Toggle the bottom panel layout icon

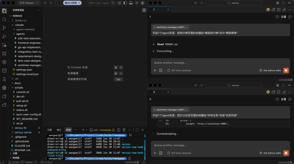131,3
